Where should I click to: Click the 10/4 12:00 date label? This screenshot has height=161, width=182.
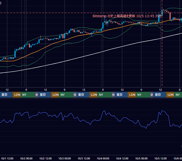pyautogui.click(x=122, y=158)
